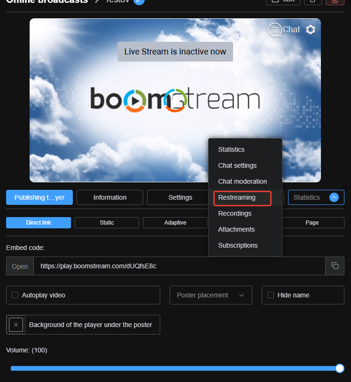Select the Direct link embed option
351x382 pixels.
click(39, 223)
